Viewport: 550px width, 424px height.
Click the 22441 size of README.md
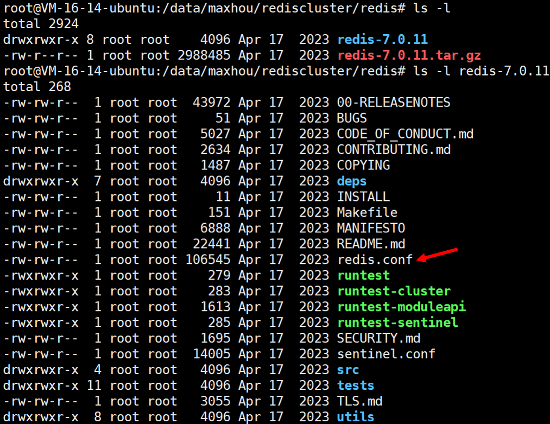click(212, 244)
